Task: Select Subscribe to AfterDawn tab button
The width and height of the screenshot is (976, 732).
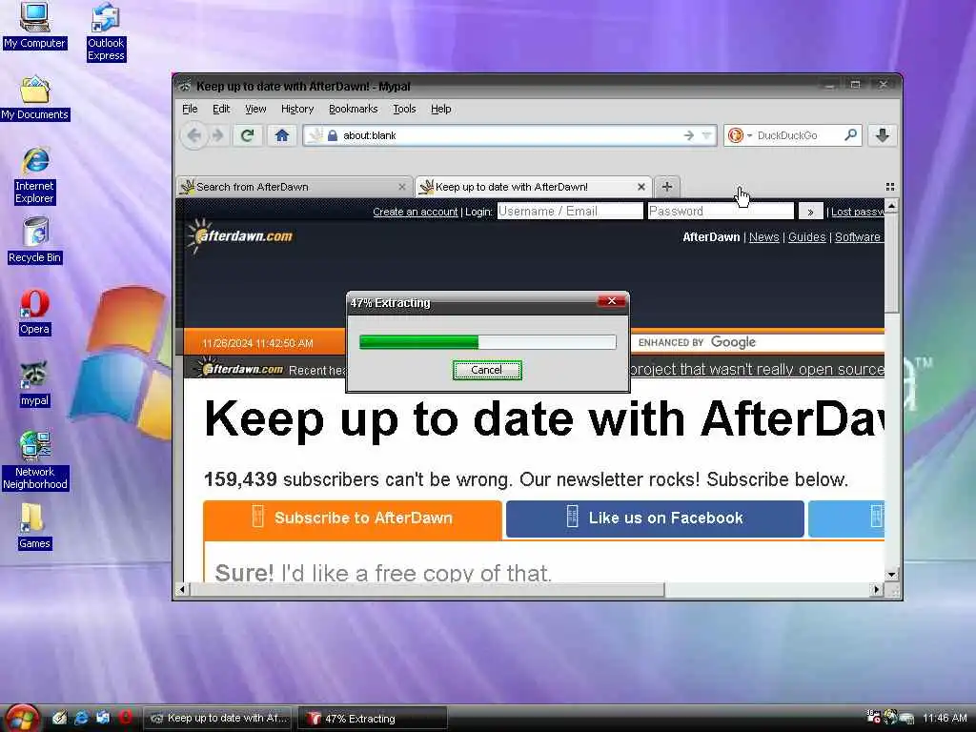Action: coord(353,518)
